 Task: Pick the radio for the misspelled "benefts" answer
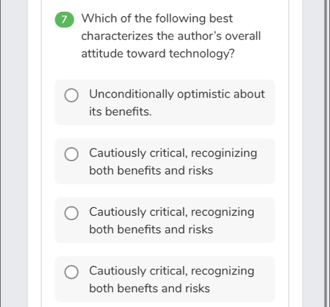coord(72,272)
